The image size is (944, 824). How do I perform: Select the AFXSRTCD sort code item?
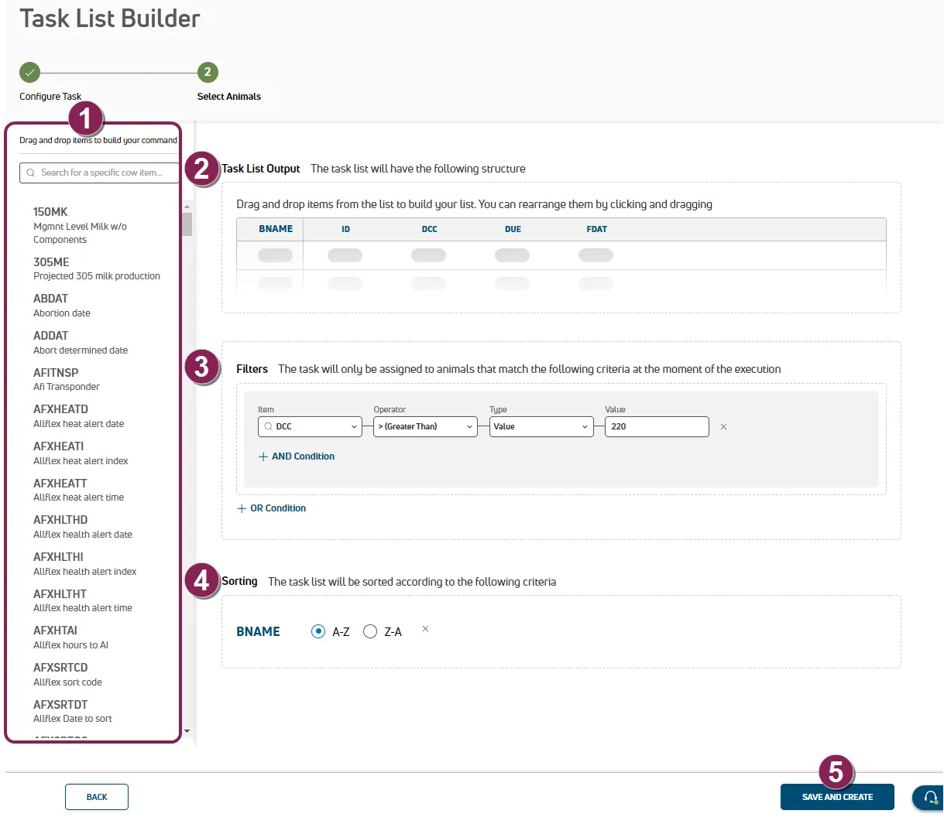tap(67, 675)
